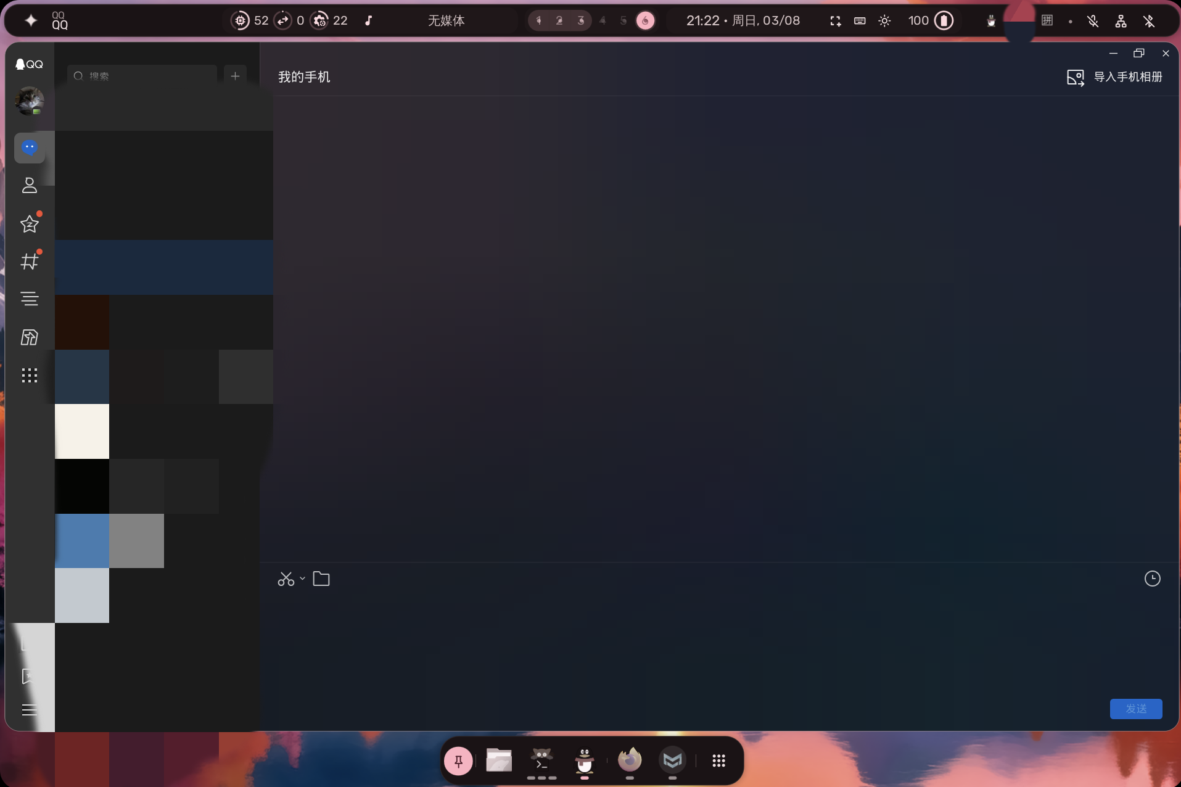Toggle Bluetooth in the system tray

click(x=1149, y=21)
